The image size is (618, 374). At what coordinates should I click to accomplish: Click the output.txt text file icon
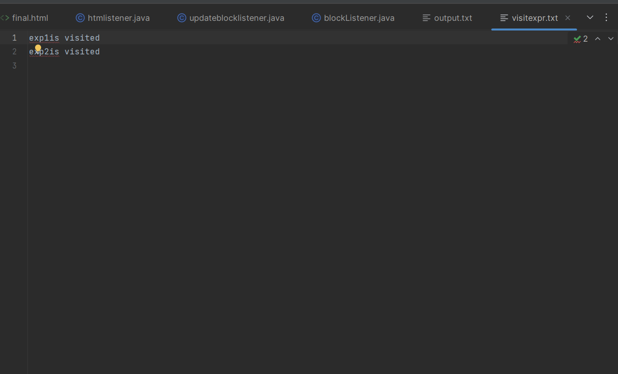427,18
